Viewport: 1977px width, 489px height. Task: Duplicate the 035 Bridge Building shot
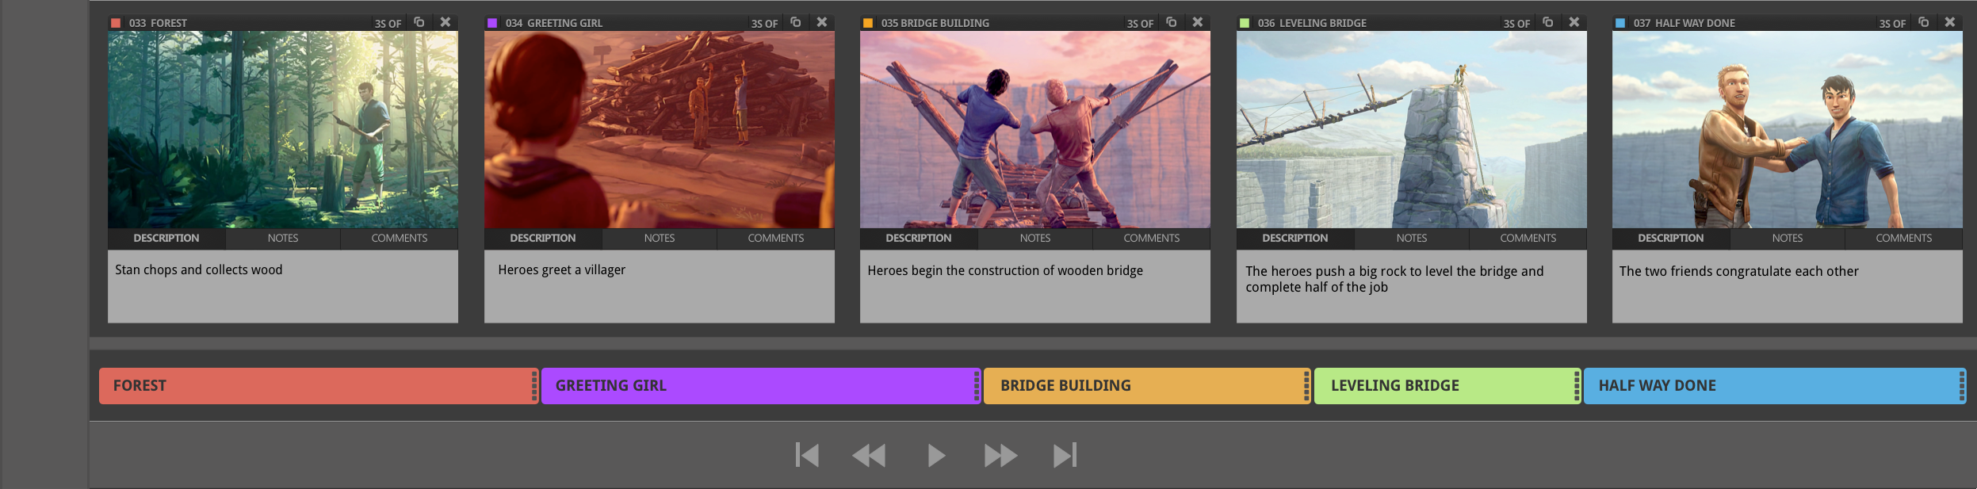click(x=1172, y=22)
